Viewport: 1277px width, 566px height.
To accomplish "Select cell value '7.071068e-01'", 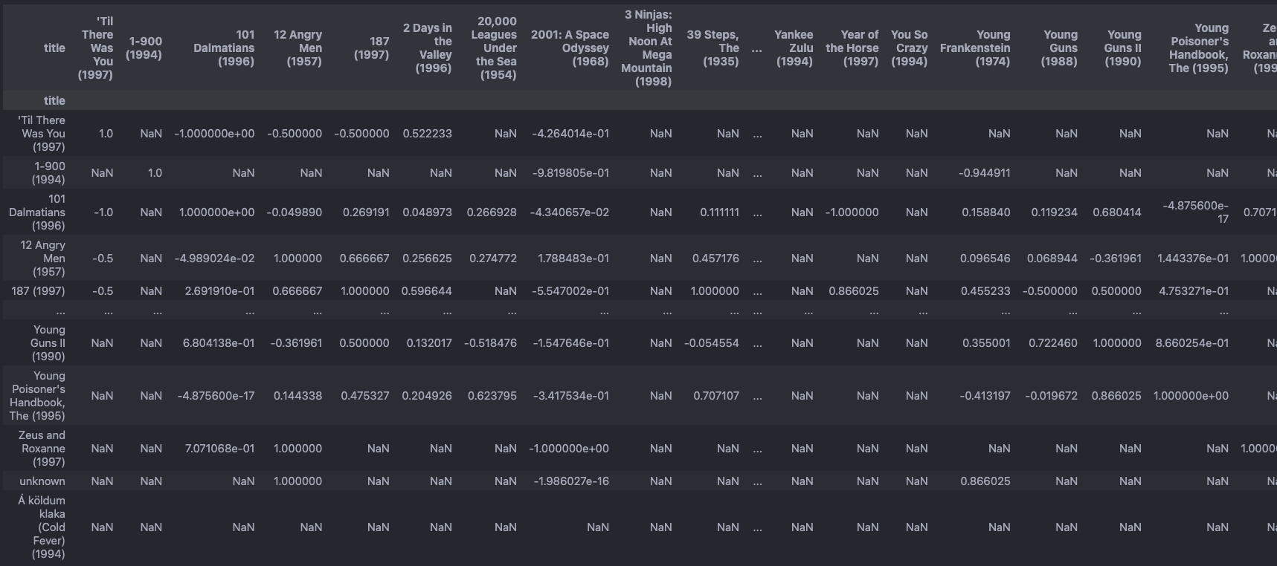I will [x=219, y=449].
